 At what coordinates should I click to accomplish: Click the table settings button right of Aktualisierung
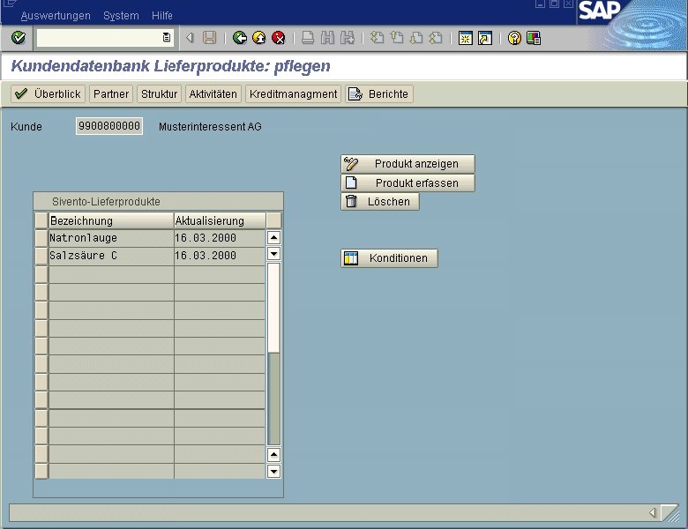point(273,220)
